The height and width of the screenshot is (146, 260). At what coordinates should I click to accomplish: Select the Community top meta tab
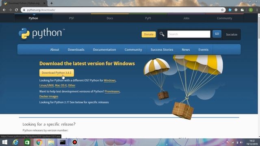(x=225, y=18)
